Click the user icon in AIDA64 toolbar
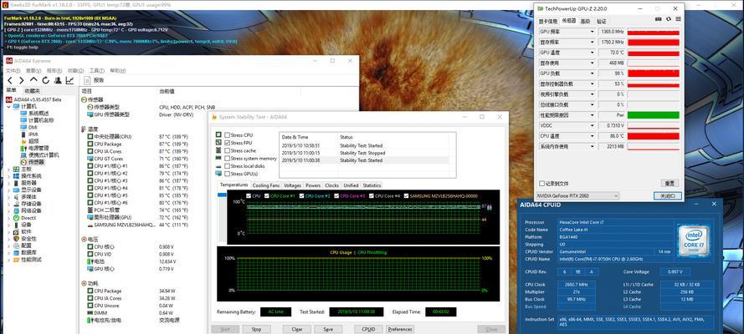744x334 pixels. click(58, 80)
